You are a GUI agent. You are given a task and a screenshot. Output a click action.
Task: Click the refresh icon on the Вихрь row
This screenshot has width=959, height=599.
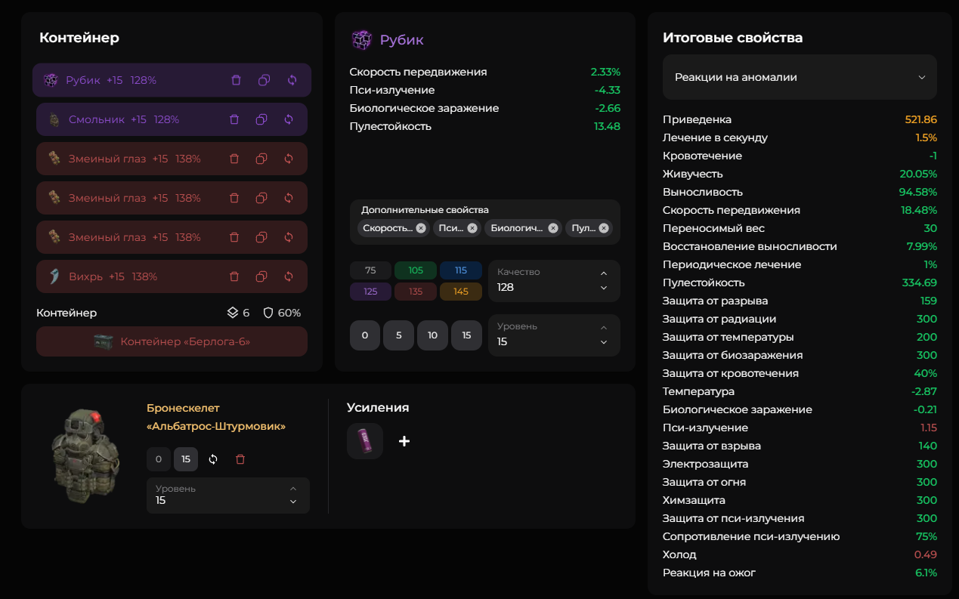point(289,276)
